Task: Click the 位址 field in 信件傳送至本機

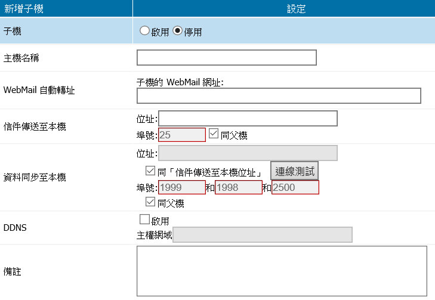Action: click(248, 119)
